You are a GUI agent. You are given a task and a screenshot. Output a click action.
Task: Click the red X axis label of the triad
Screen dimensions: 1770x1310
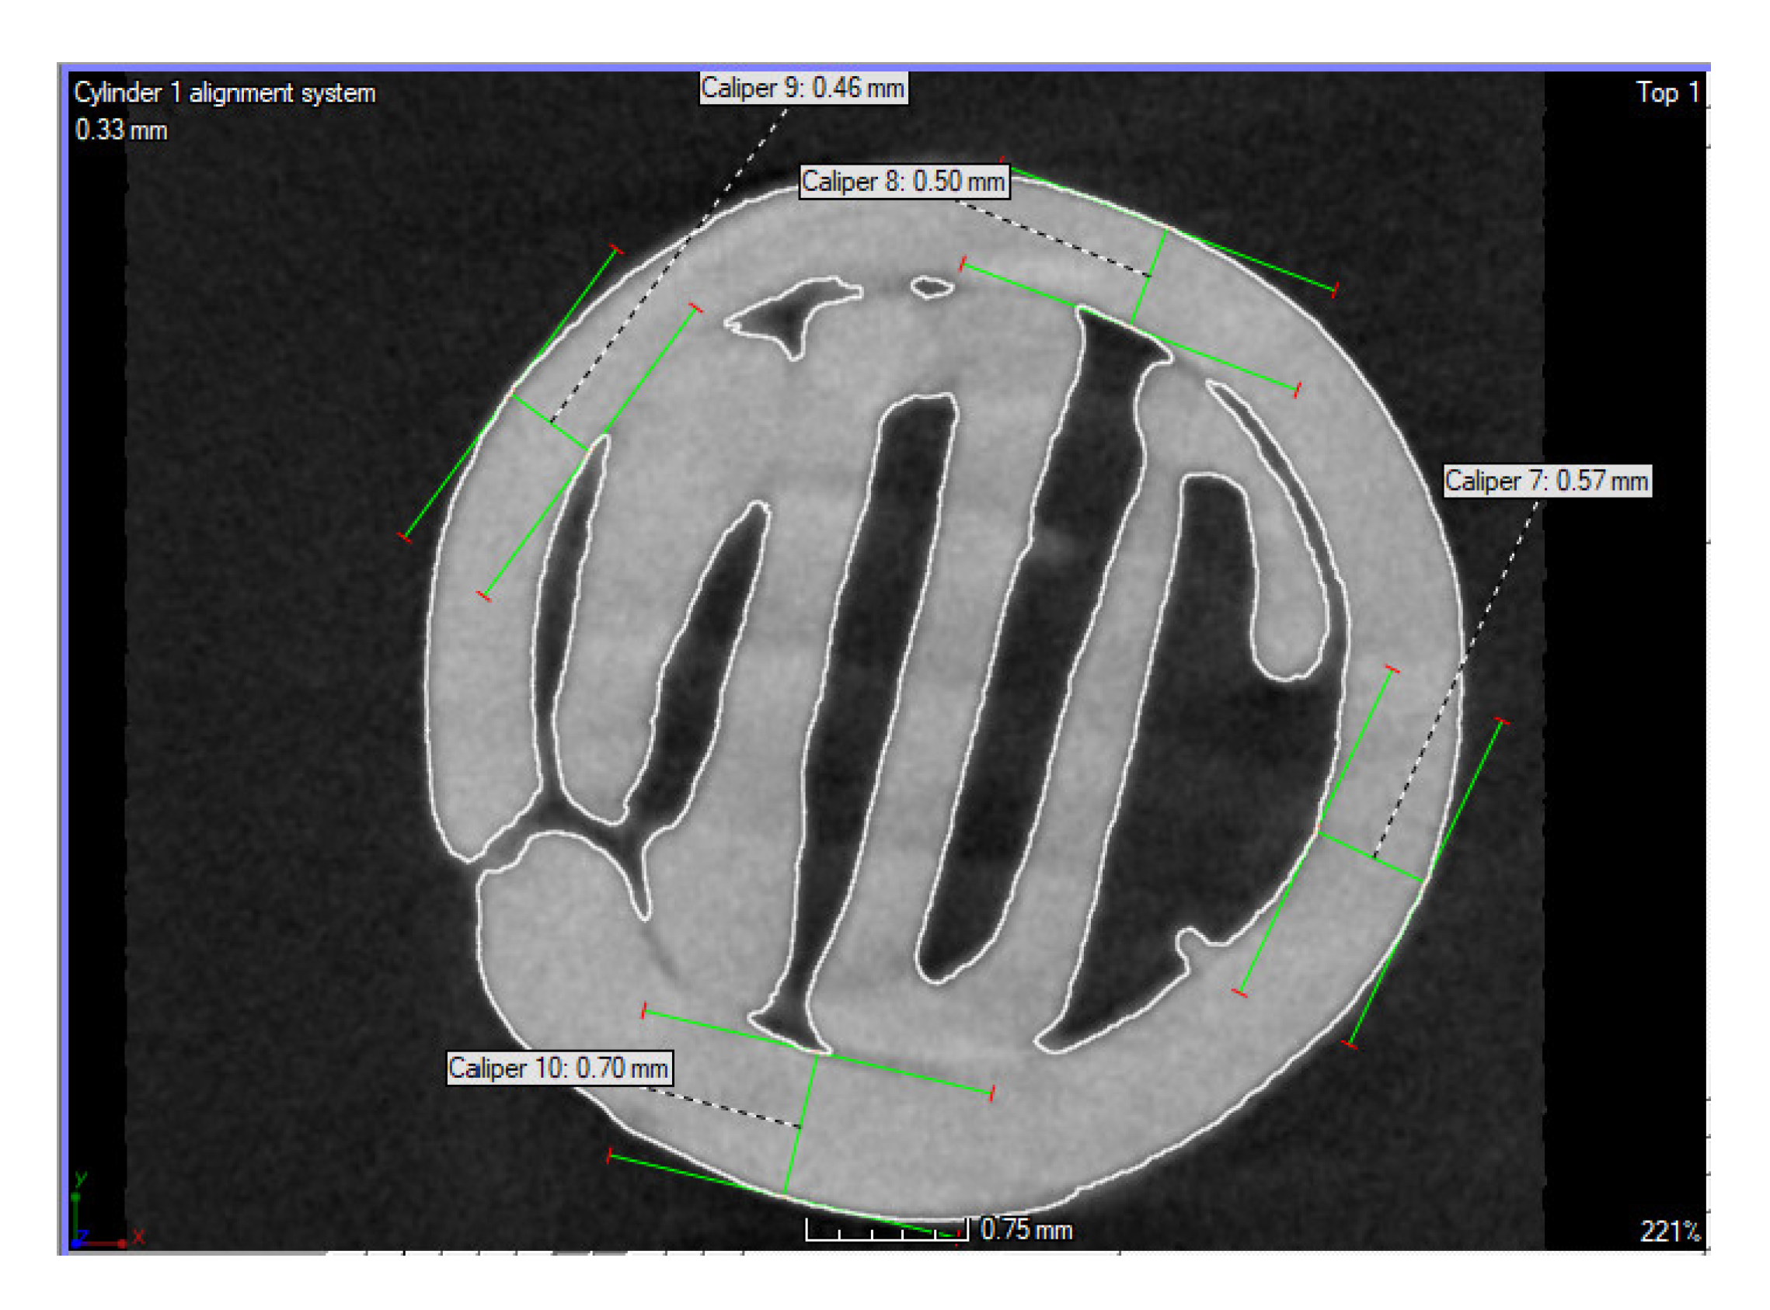click(138, 1237)
